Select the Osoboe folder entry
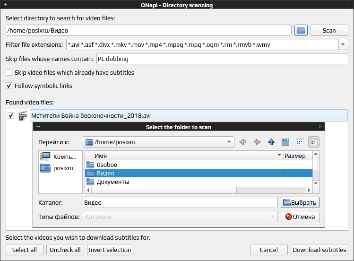 tap(199, 165)
